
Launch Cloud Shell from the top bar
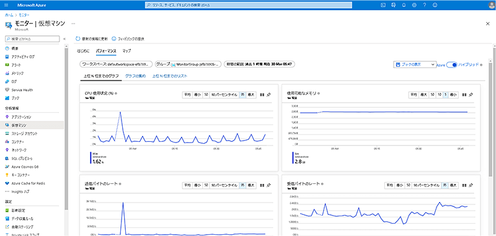(x=383, y=5)
